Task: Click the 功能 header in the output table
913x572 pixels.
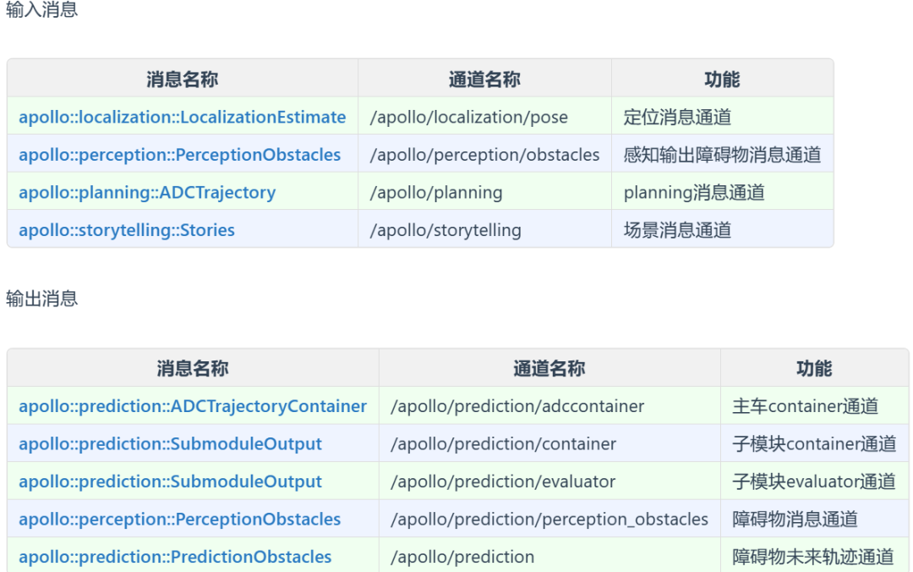Action: click(x=814, y=368)
